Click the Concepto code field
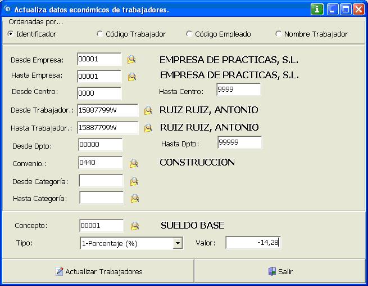Viewport: 368px width, 286px height. 101,226
